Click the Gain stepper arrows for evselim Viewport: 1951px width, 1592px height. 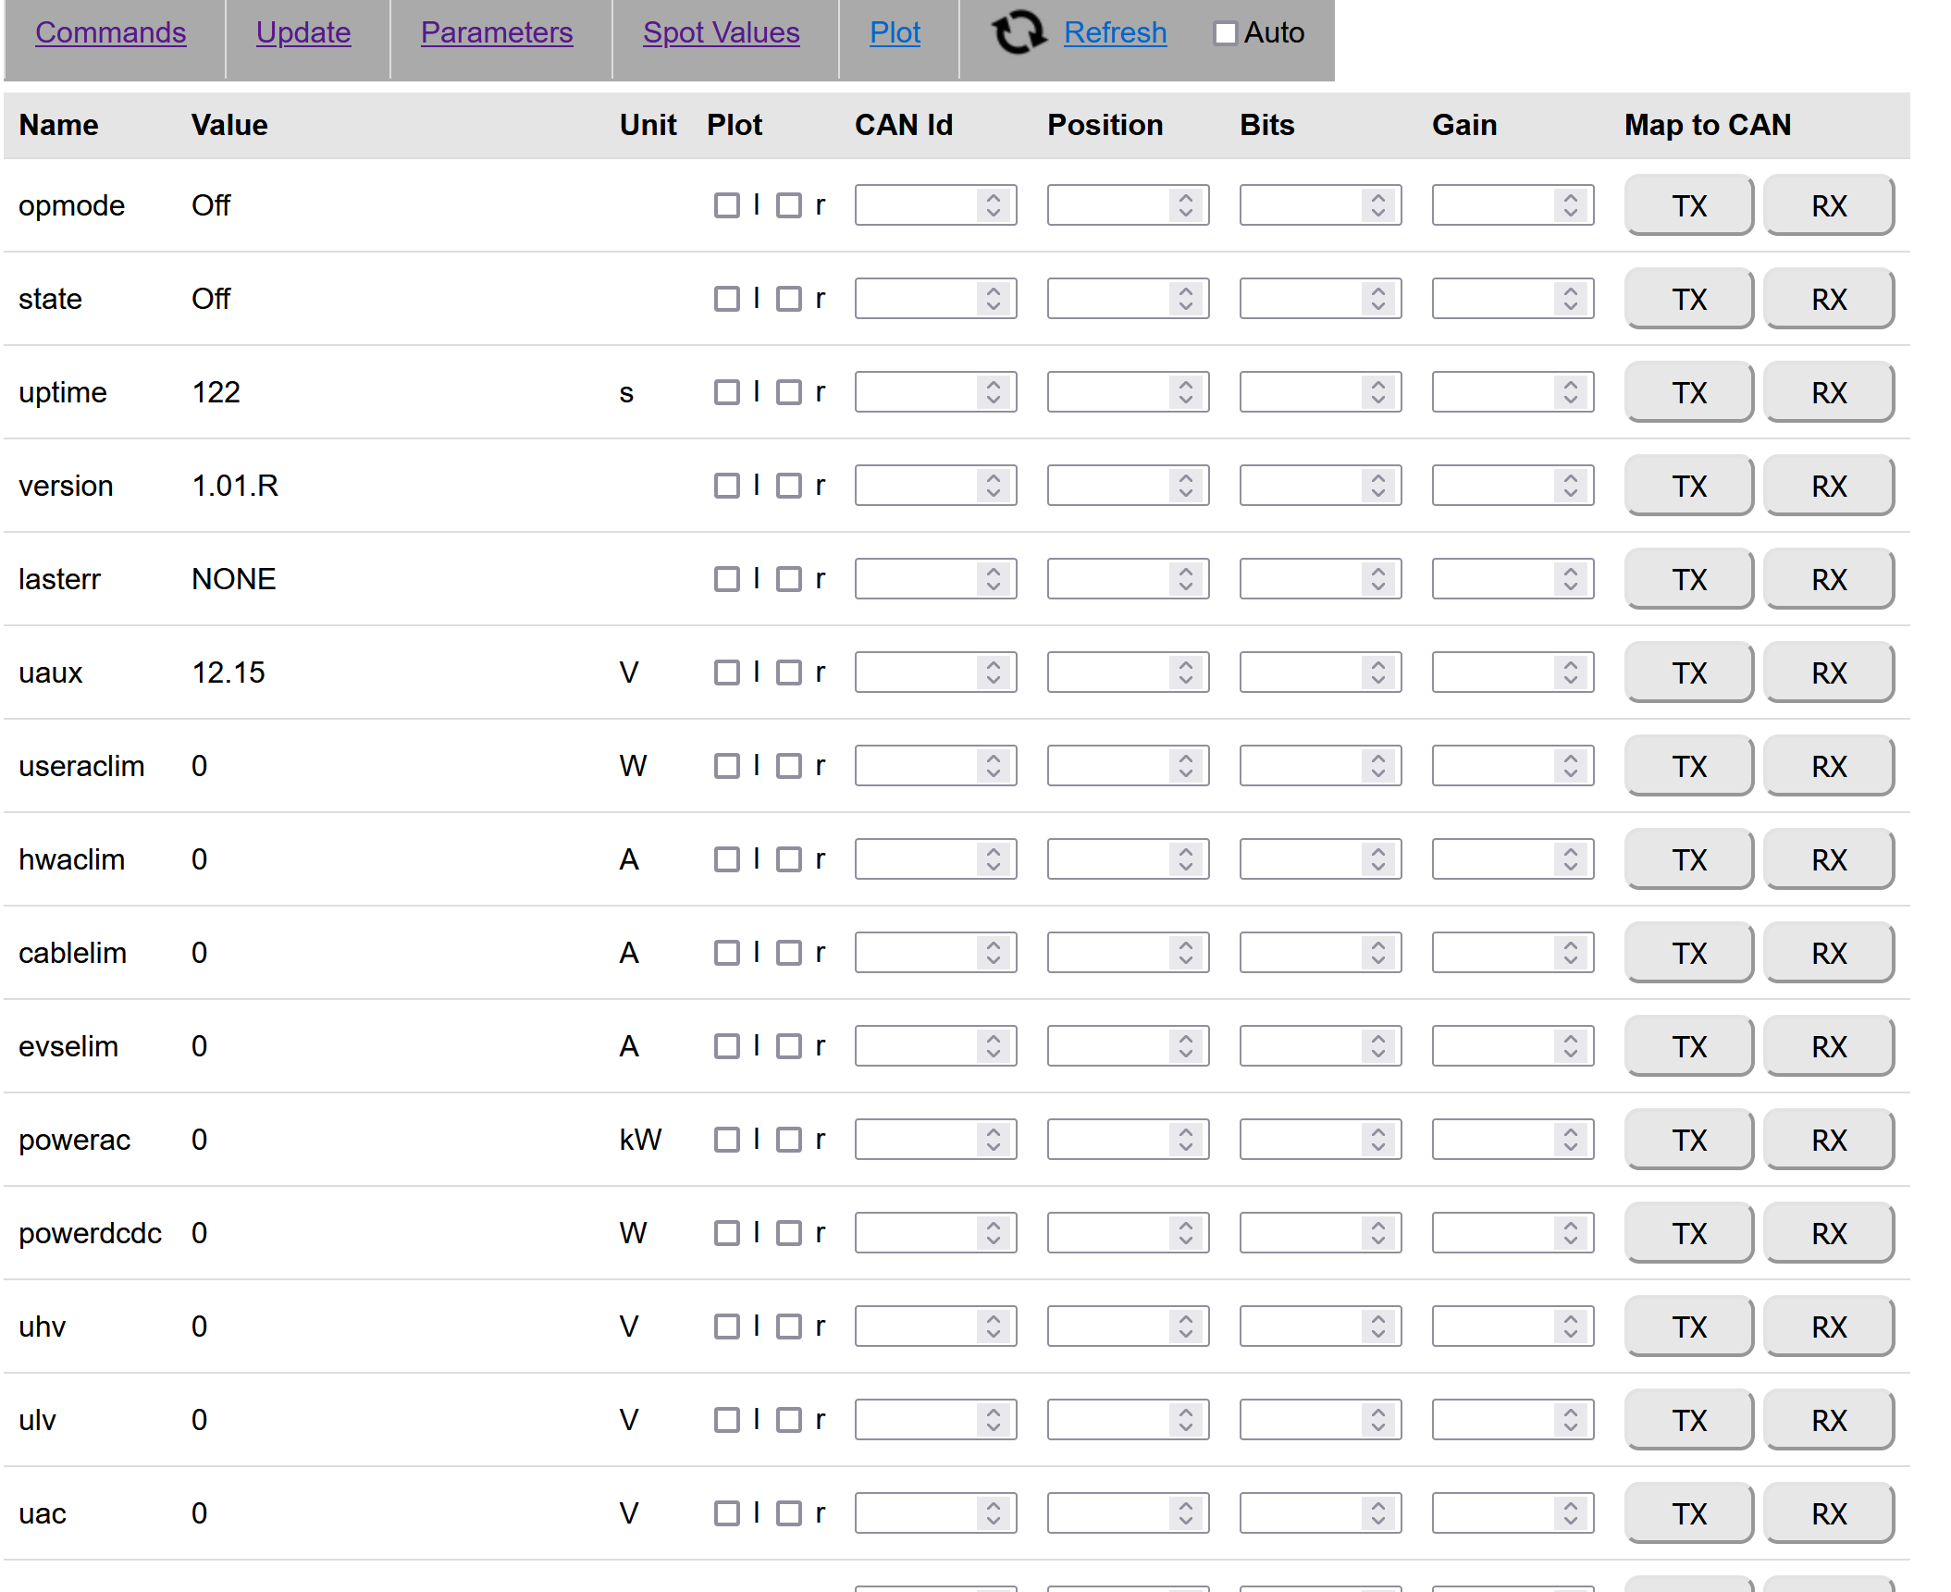pyautogui.click(x=1570, y=1046)
